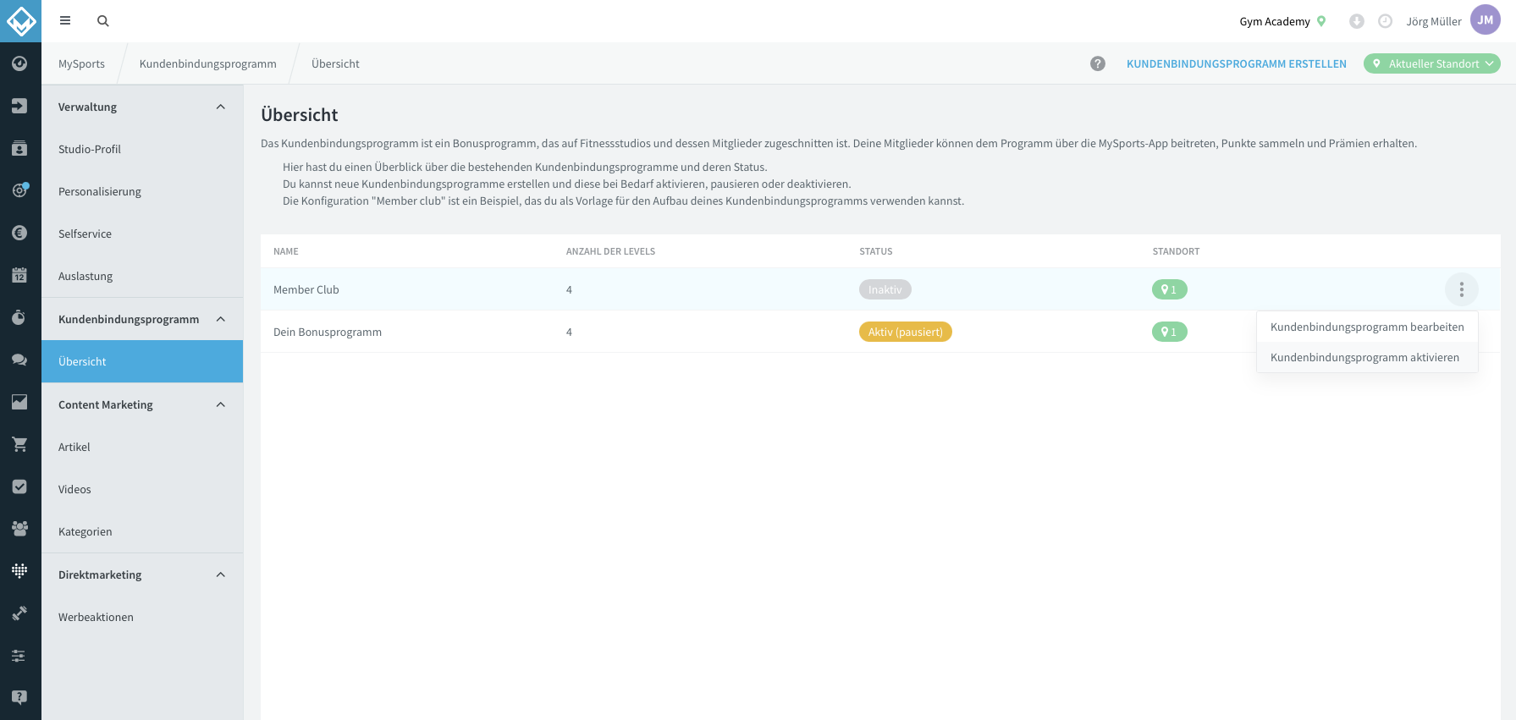Click the checkmark task icon in sidebar
The image size is (1516, 720).
point(19,486)
